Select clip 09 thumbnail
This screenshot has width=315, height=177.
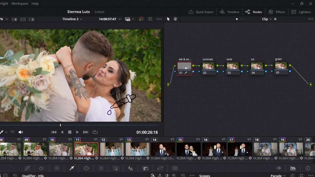pyautogui.click(x=35, y=149)
